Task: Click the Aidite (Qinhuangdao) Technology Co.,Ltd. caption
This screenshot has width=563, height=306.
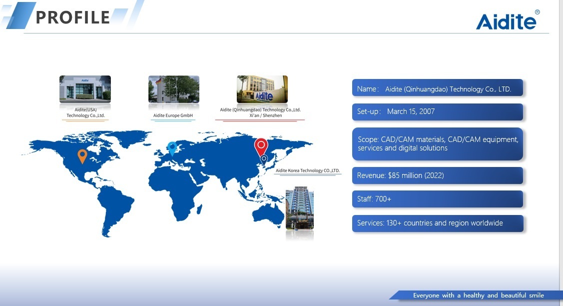Action: click(260, 109)
